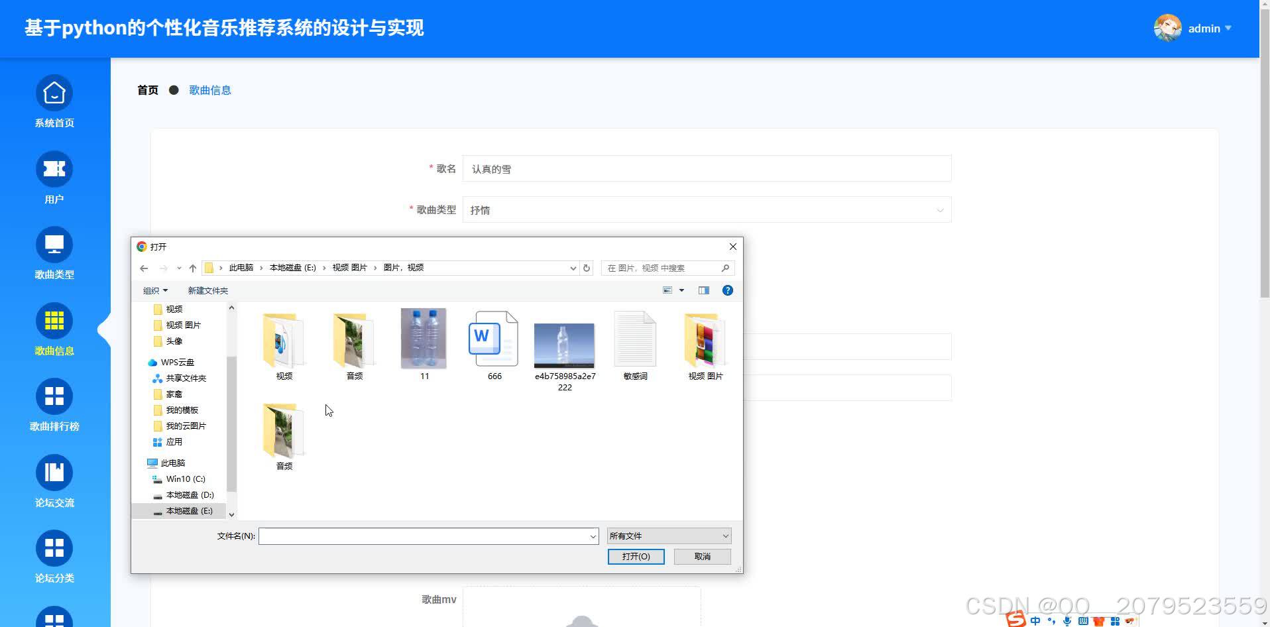Toggle the preview pane in file dialog
Image resolution: width=1270 pixels, height=627 pixels.
(x=703, y=290)
